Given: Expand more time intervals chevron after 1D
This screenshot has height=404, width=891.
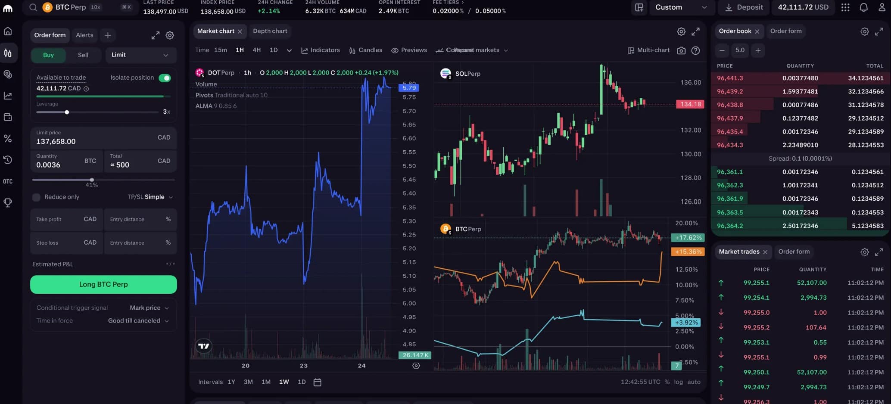Looking at the screenshot, I should point(289,50).
